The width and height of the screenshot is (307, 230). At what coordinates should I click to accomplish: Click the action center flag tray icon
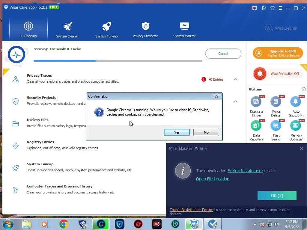pos(262,224)
